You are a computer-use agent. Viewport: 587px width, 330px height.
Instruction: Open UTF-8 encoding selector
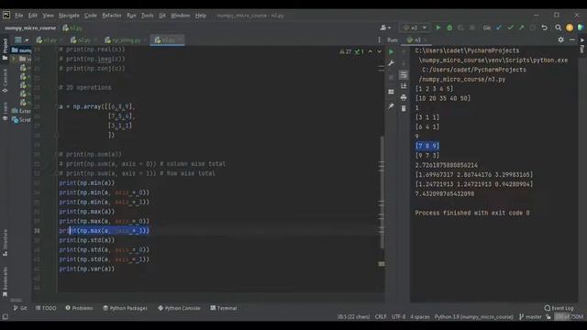398,317
